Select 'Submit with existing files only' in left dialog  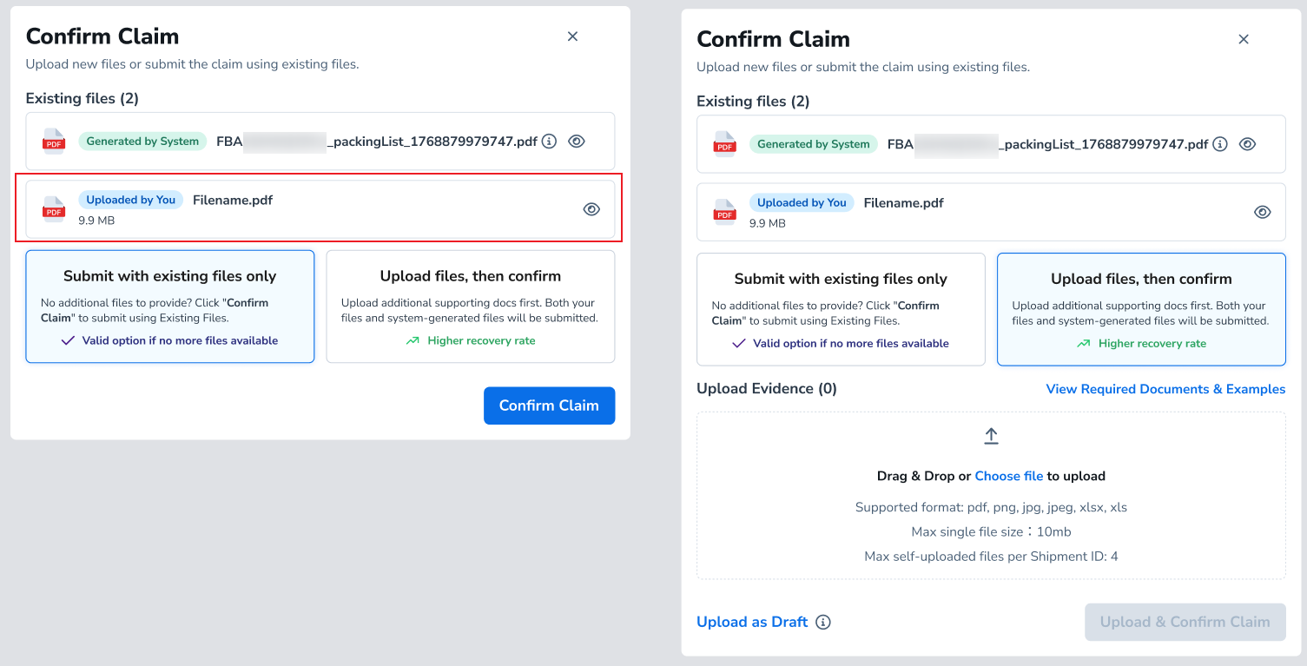point(170,307)
